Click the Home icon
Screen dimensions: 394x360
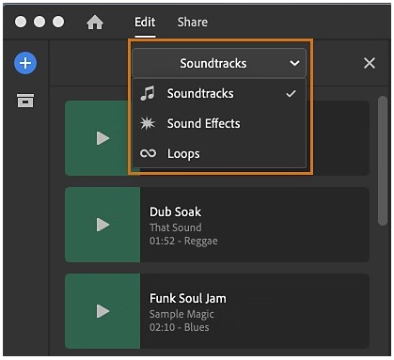[x=95, y=23]
